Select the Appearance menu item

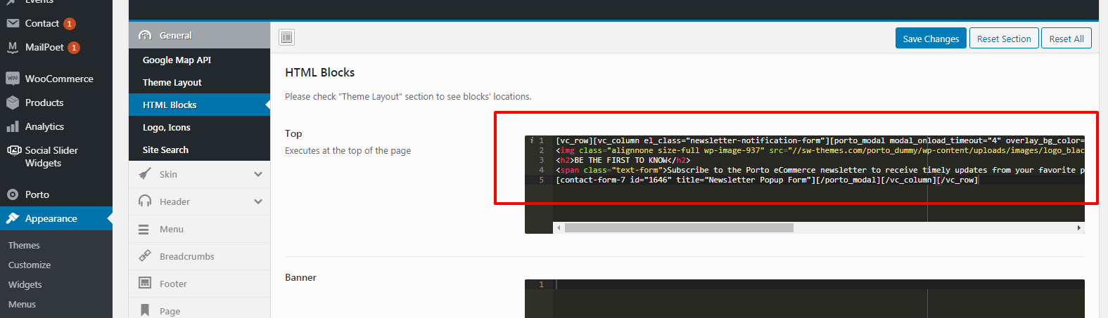click(x=56, y=218)
